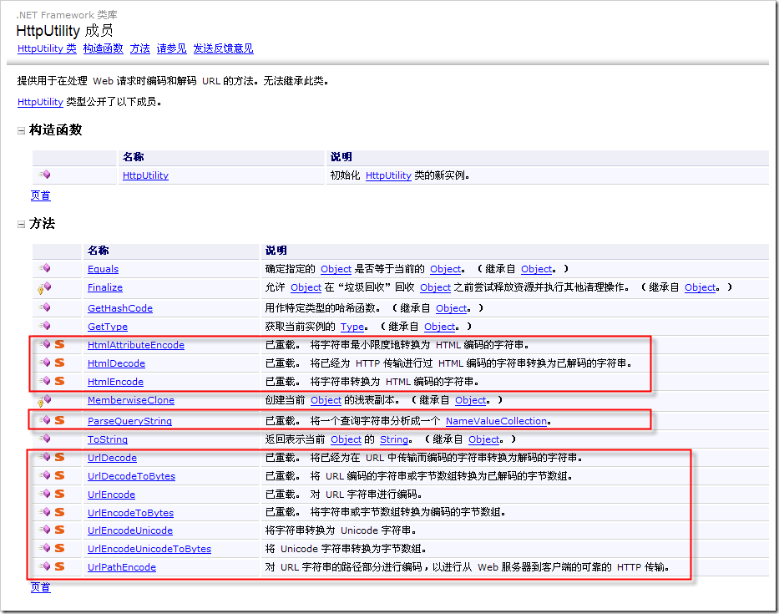The height and width of the screenshot is (614, 779).
Task: Open the ParseQueryString method link
Action: [x=129, y=421]
